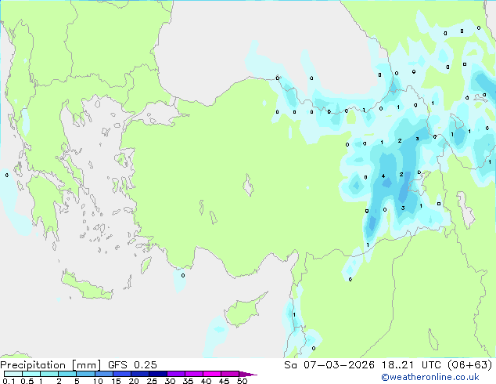Image resolution: width=496 pixels, height=384 pixels.
Task: Select the 1–2 mm legend swatch
Action: (49, 374)
